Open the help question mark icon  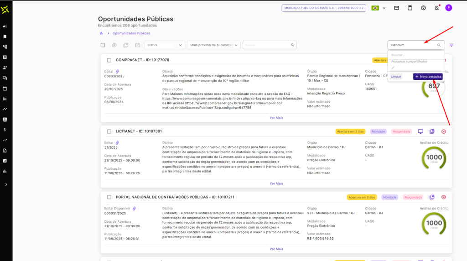coord(423,8)
